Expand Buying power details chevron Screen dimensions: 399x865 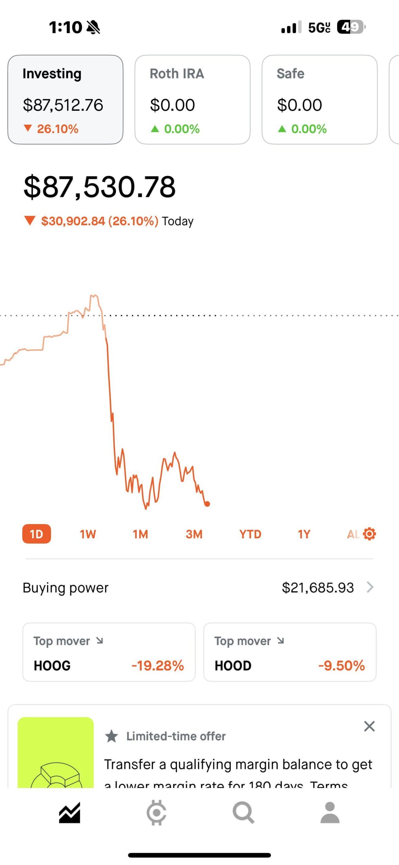tap(370, 587)
